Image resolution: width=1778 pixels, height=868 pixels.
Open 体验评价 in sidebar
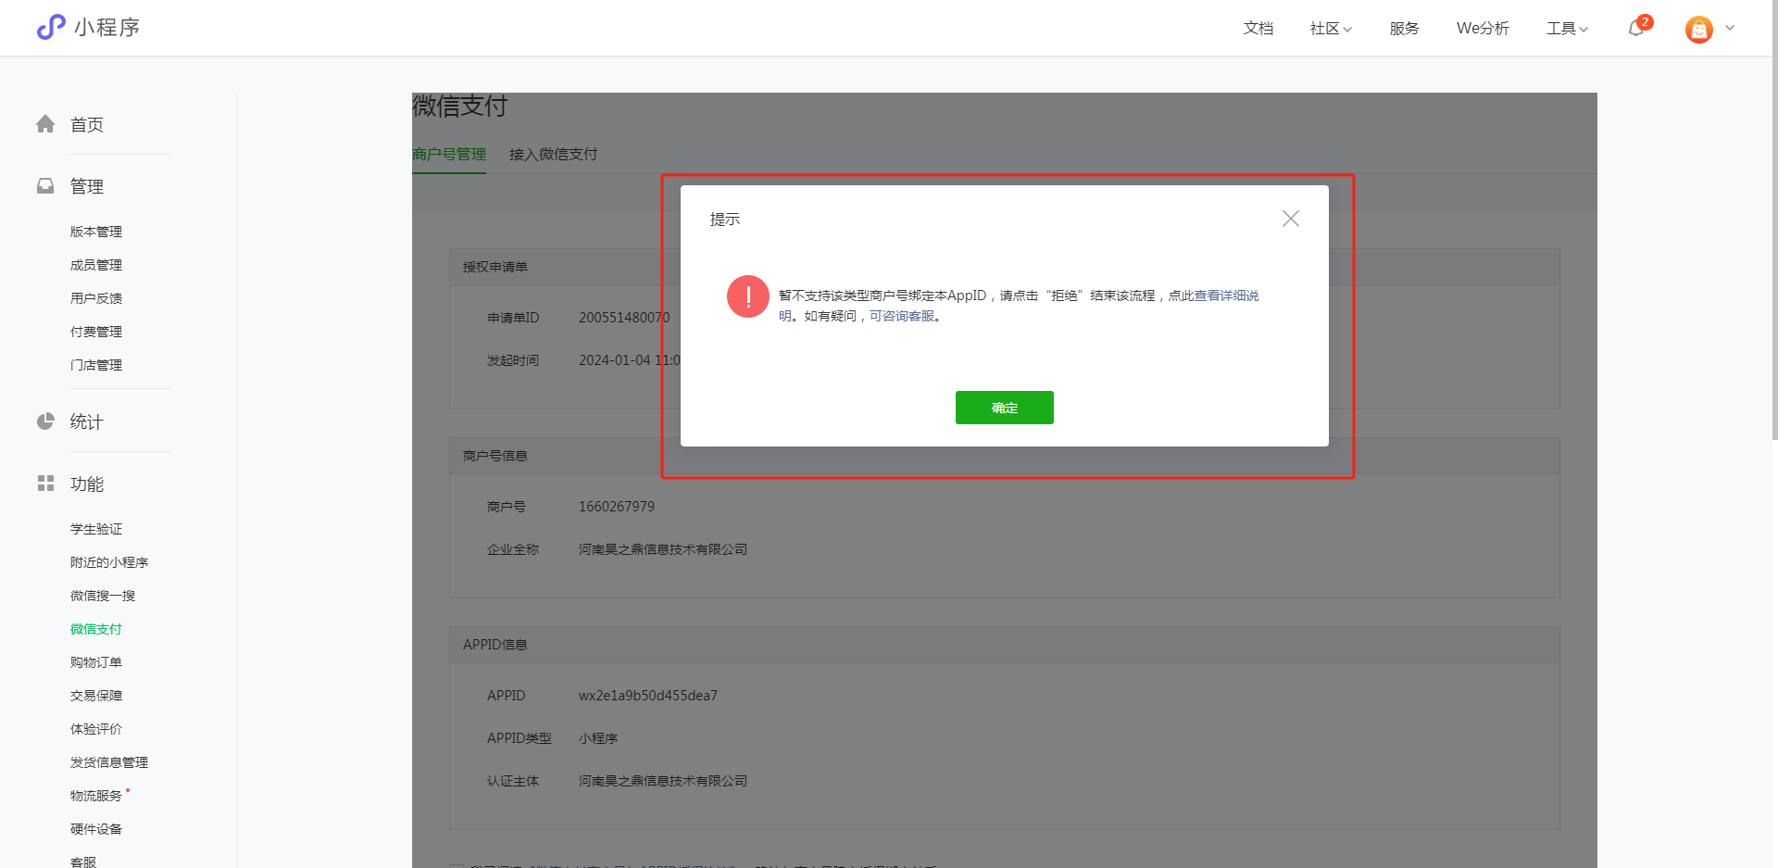point(96,729)
